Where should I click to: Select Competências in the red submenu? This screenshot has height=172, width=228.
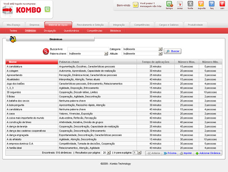click(x=95, y=31)
